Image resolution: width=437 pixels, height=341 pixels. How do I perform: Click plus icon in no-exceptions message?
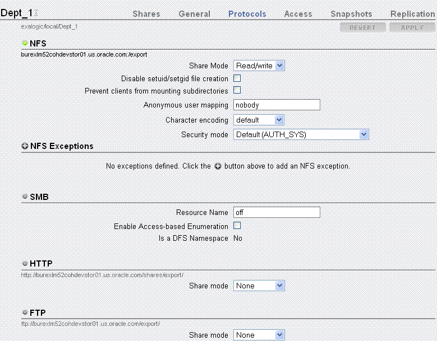click(218, 166)
